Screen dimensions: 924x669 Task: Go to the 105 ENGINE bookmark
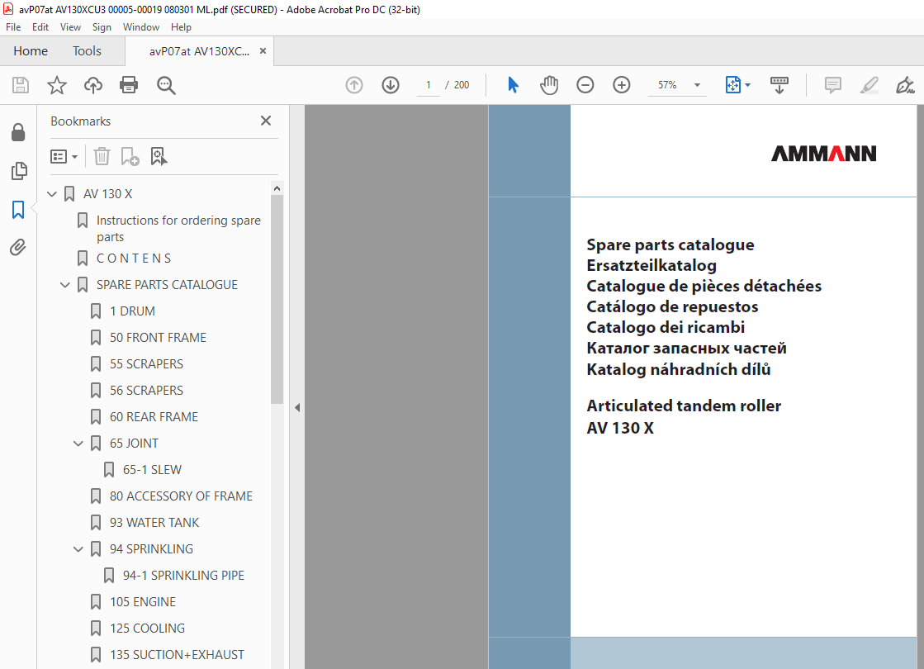pos(143,602)
